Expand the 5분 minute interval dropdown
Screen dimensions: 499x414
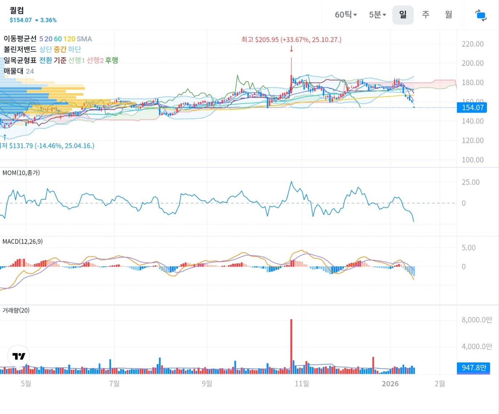[377, 15]
